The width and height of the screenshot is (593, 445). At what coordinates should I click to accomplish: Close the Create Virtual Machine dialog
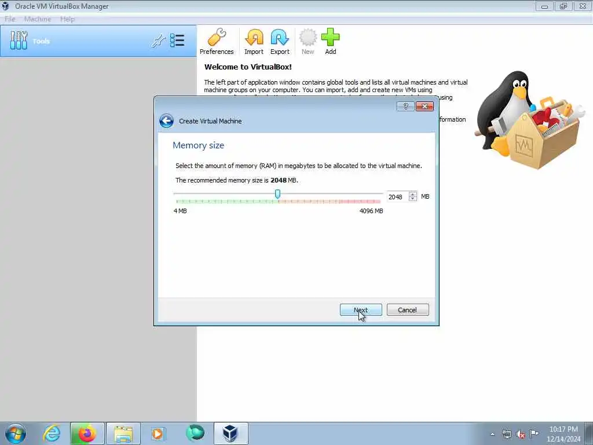tap(424, 107)
